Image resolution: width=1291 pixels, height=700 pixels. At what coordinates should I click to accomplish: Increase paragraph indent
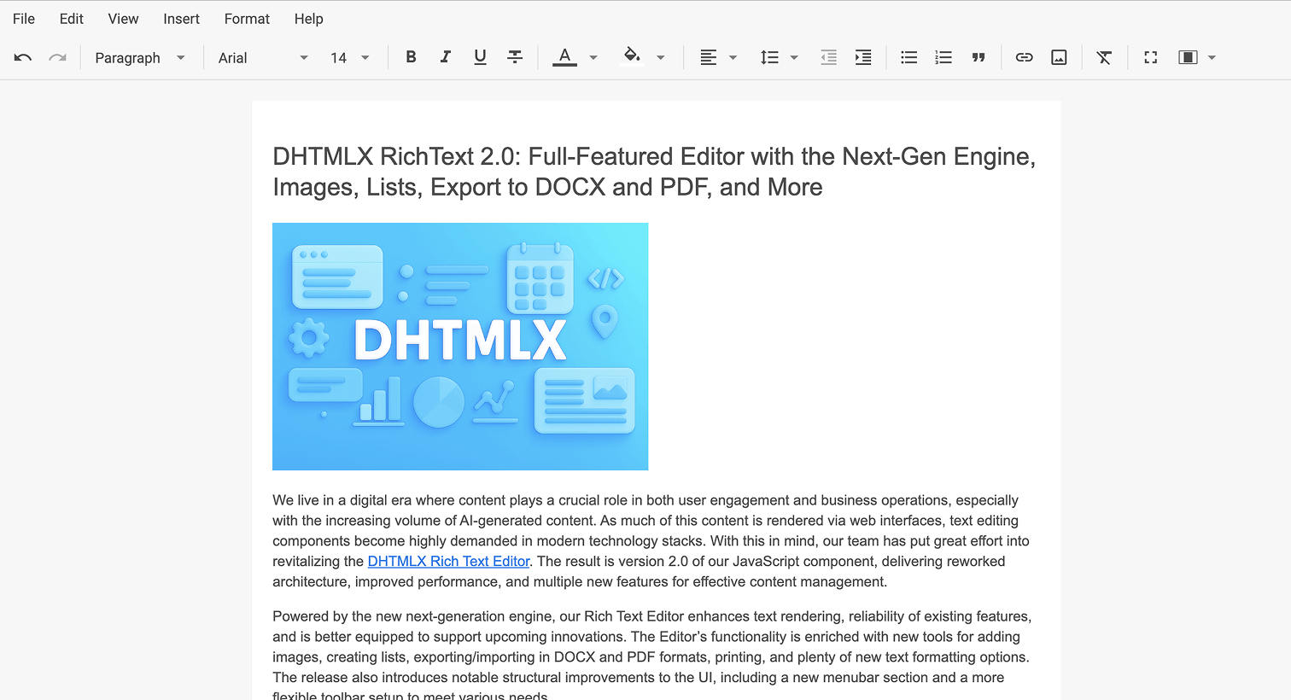[x=863, y=57]
